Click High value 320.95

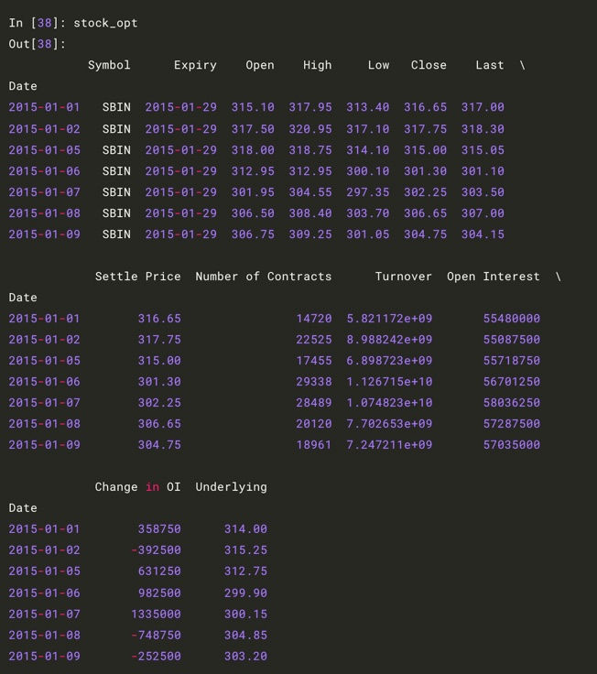[x=310, y=129]
